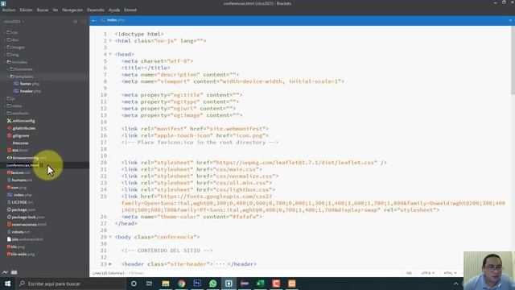
Task: Click the Windows Start button
Action: coord(7,284)
